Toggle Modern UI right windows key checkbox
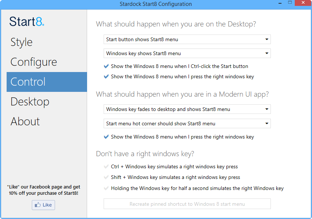The height and width of the screenshot is (219, 312). tap(106, 137)
